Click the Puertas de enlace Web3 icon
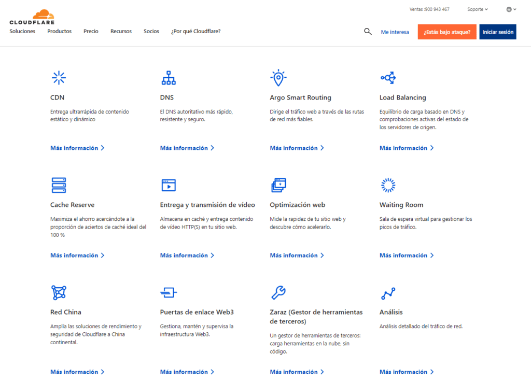 (169, 292)
